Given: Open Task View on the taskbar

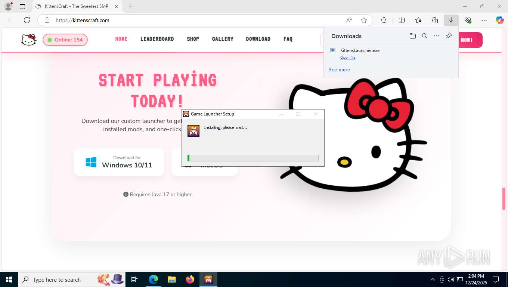Looking at the screenshot, I should click(x=134, y=280).
